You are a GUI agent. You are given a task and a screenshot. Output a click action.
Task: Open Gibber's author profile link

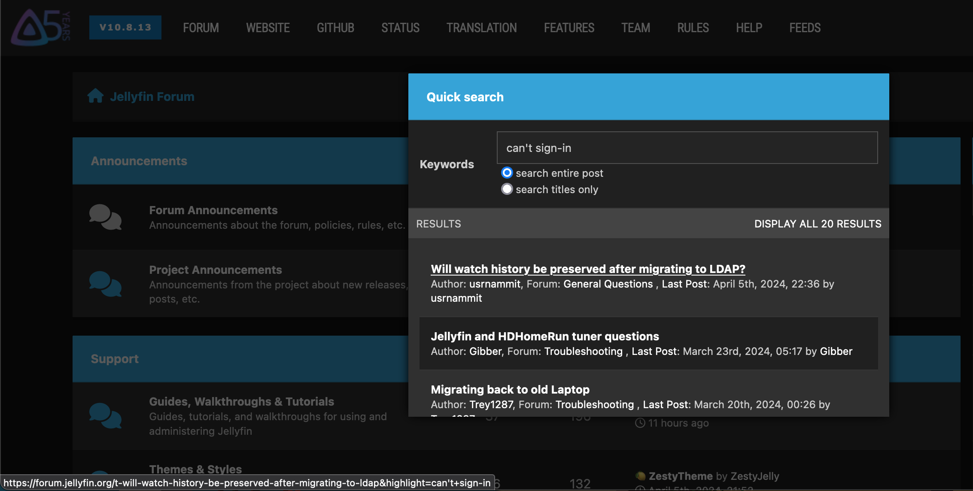click(485, 351)
